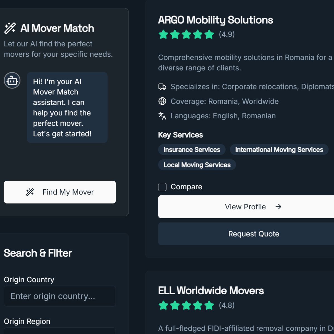This screenshot has height=334, width=334.
Task: Click the Key Services heading
Action: 180,135
